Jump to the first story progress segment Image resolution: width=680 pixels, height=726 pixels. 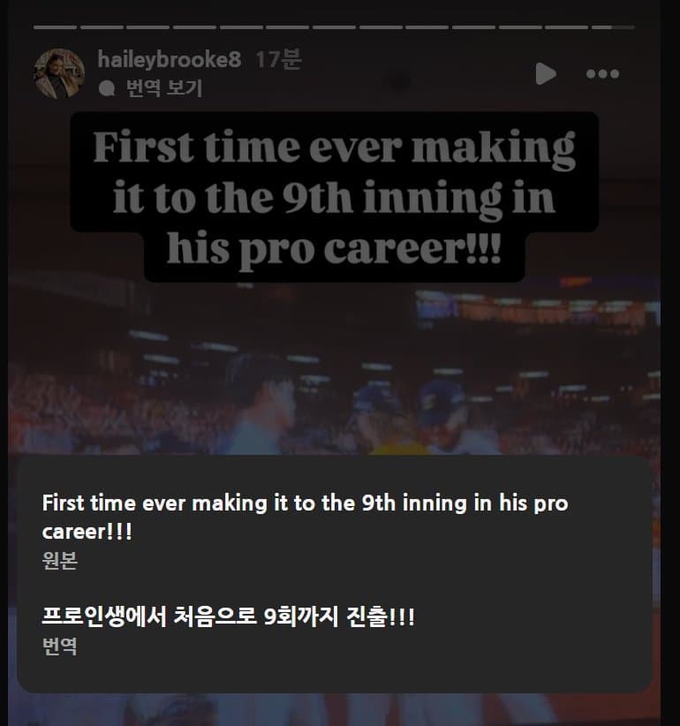point(55,27)
